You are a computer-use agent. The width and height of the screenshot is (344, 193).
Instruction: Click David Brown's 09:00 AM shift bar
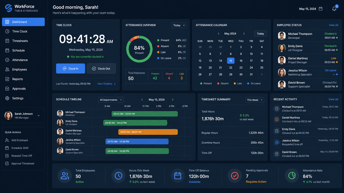coord(137,151)
